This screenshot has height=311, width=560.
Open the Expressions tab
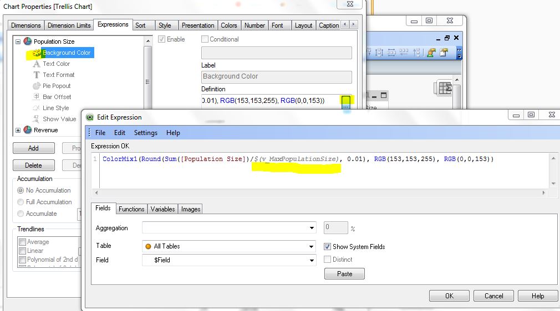pyautogui.click(x=113, y=24)
